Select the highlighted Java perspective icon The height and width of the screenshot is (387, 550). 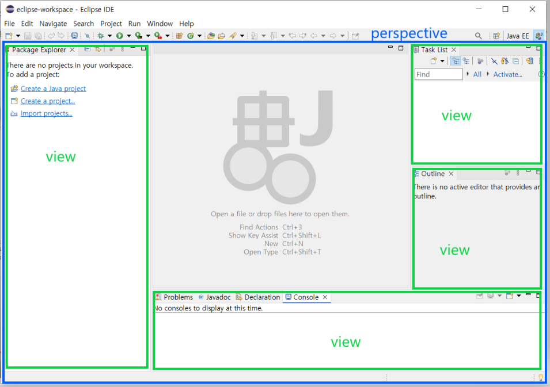[x=539, y=36]
